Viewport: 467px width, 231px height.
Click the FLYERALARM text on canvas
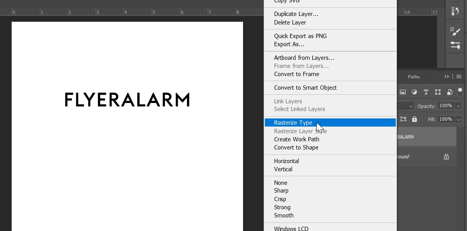tap(127, 100)
